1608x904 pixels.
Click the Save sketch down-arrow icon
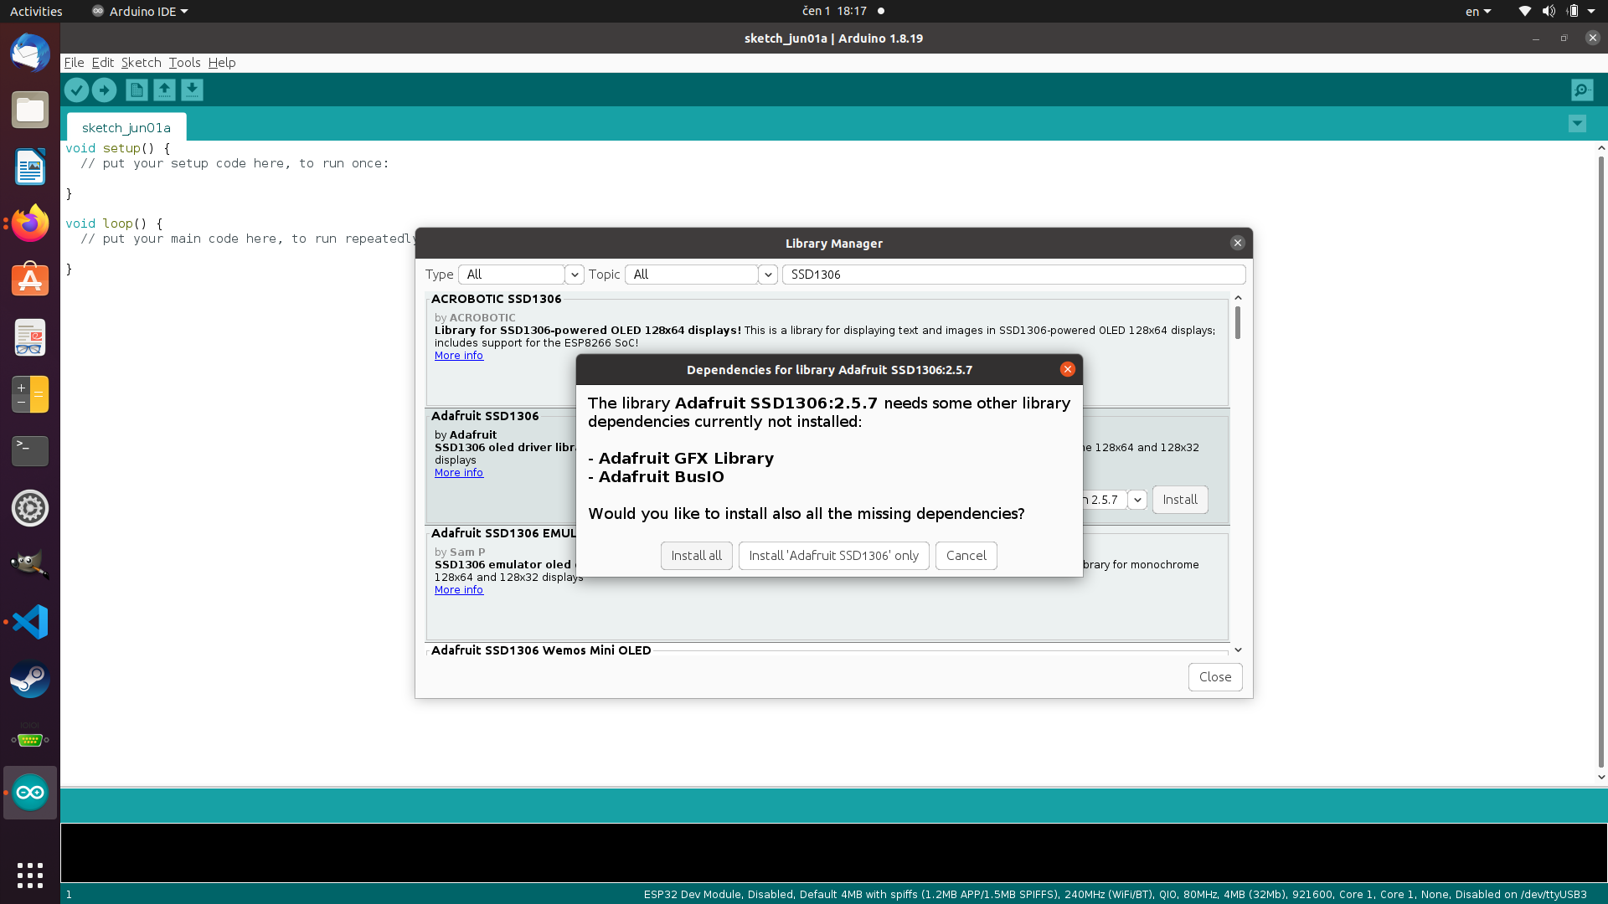[x=192, y=90]
